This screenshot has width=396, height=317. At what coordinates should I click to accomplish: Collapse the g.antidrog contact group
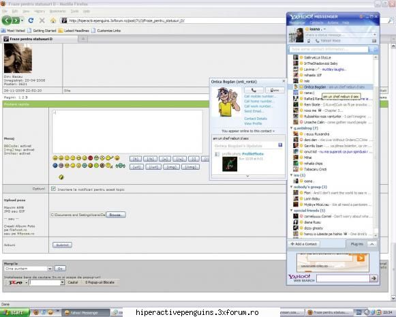tap(291, 128)
